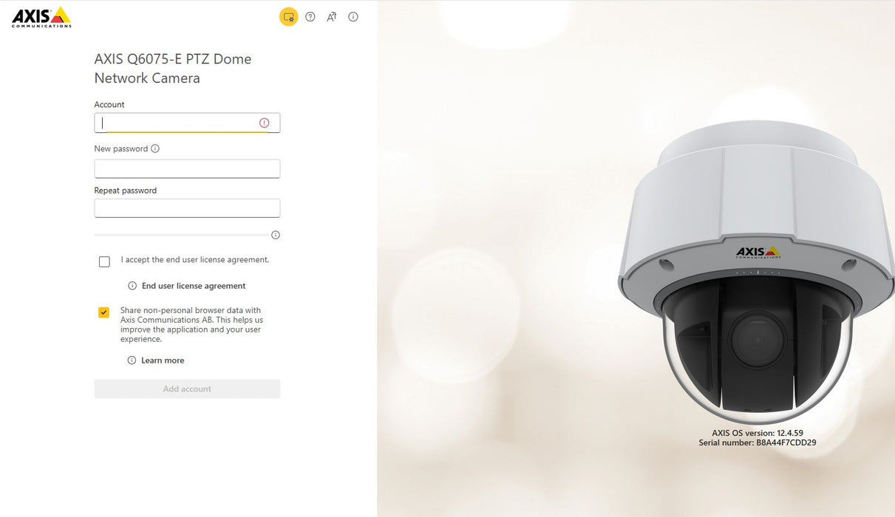Image resolution: width=895 pixels, height=517 pixels.
Task: Click the password strength indicator bar
Action: 180,235
